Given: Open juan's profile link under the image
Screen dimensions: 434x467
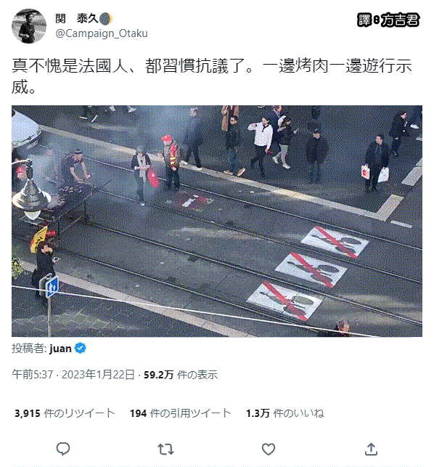Looking at the screenshot, I should coord(60,348).
